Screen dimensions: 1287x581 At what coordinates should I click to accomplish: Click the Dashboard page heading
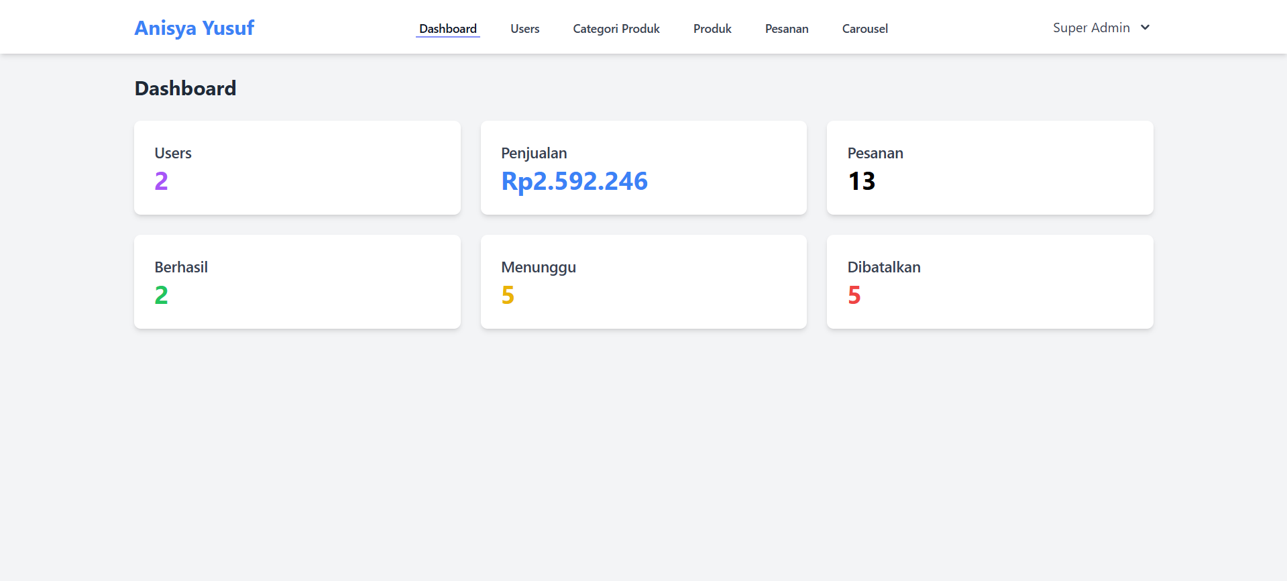click(x=185, y=89)
